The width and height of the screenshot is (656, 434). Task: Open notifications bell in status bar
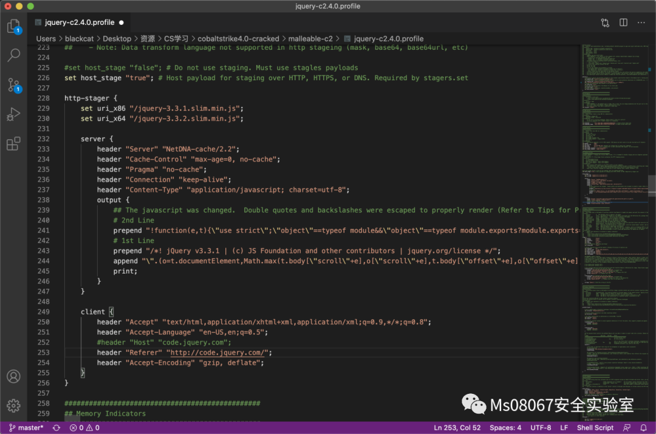tap(643, 428)
